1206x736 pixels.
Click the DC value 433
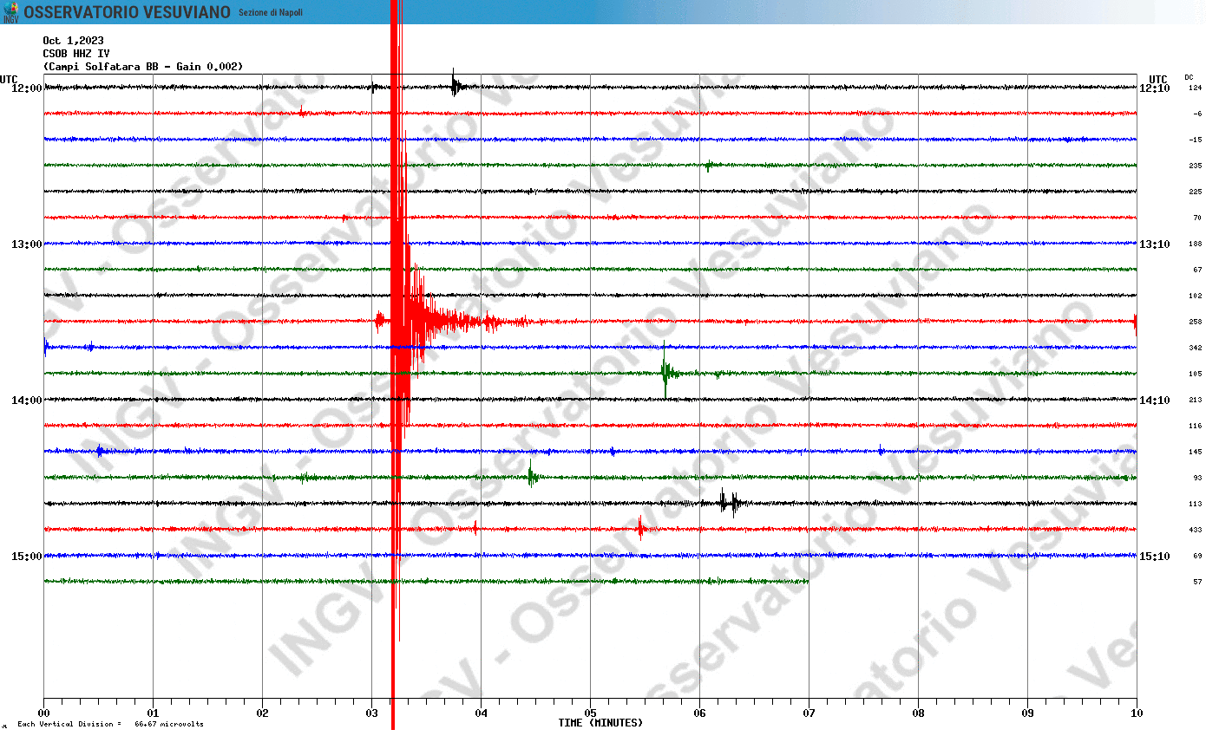click(1195, 530)
